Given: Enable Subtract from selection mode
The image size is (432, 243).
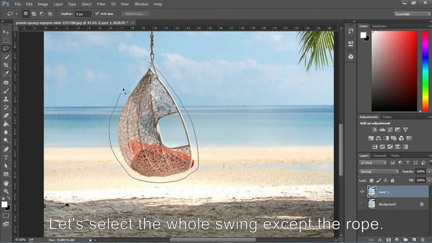Looking at the screenshot, I should [x=42, y=13].
